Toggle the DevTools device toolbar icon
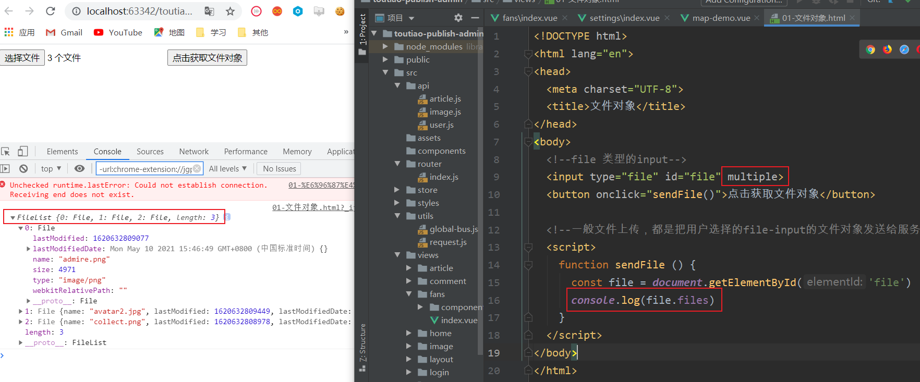Screen dimensions: 920x382 tap(22, 152)
